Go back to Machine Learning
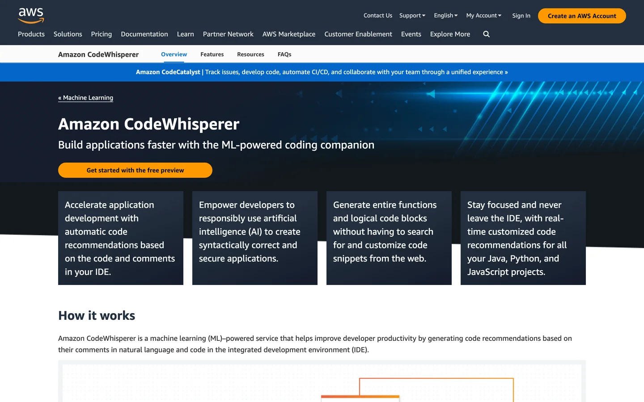The height and width of the screenshot is (402, 644). 85,98
